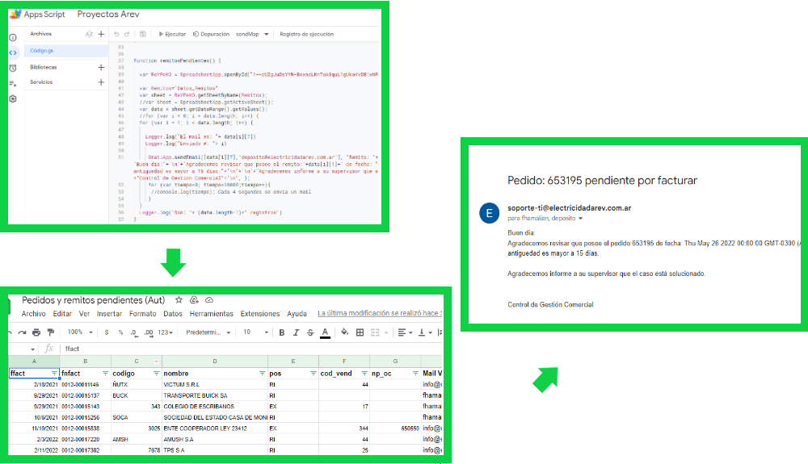Open the filter on codigo column
This screenshot has width=808, height=464.
(x=156, y=374)
